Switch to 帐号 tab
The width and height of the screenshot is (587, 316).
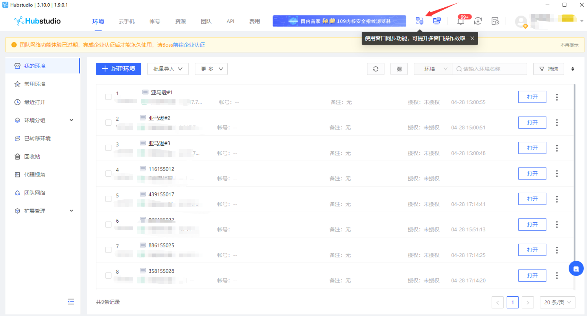(155, 21)
